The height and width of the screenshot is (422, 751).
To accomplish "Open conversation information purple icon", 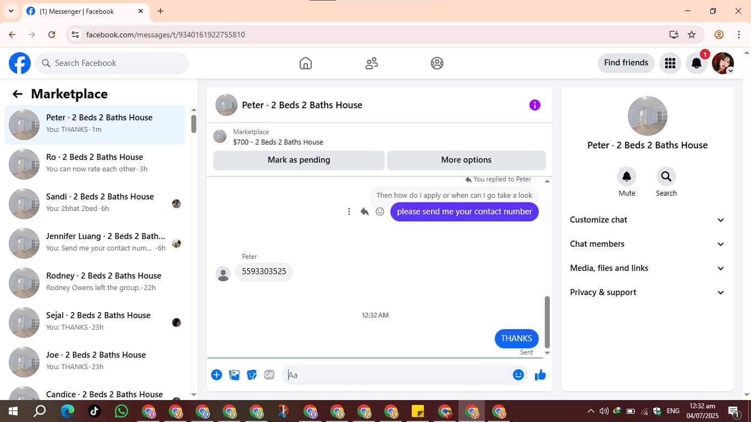I will click(535, 105).
